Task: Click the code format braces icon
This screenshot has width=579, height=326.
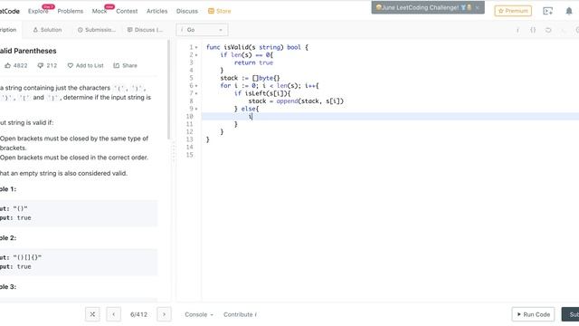Action: pyautogui.click(x=533, y=30)
